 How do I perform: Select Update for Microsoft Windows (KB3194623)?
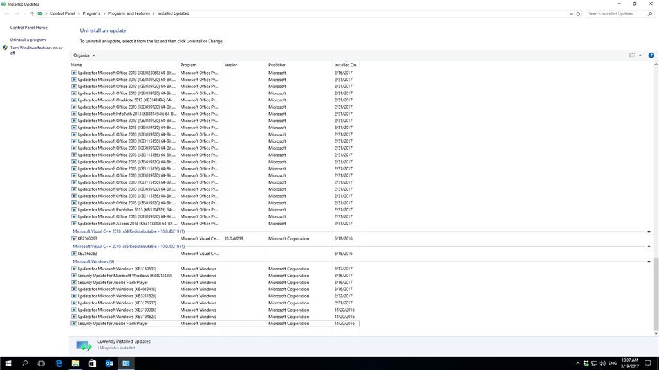click(x=215, y=317)
